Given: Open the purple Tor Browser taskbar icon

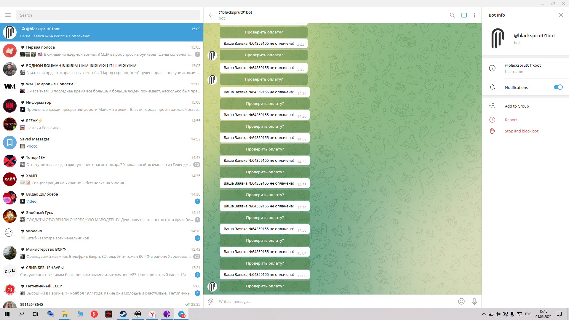Looking at the screenshot, I should point(167,314).
